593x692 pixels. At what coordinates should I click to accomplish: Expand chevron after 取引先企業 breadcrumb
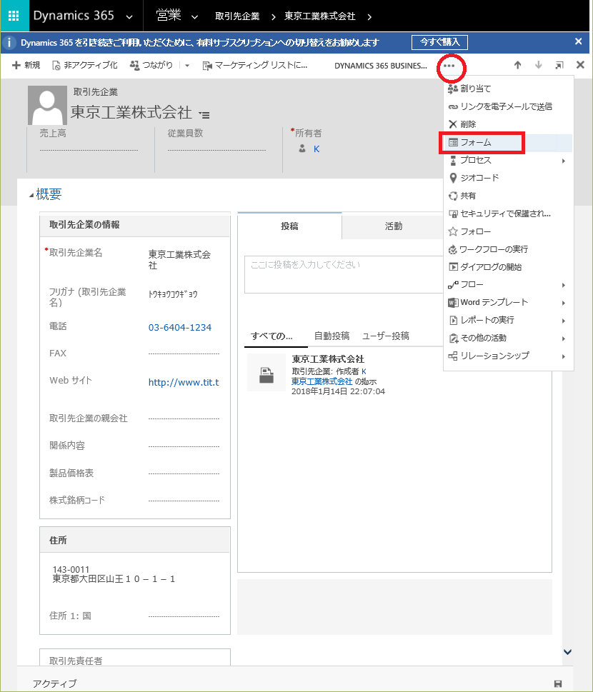[274, 16]
